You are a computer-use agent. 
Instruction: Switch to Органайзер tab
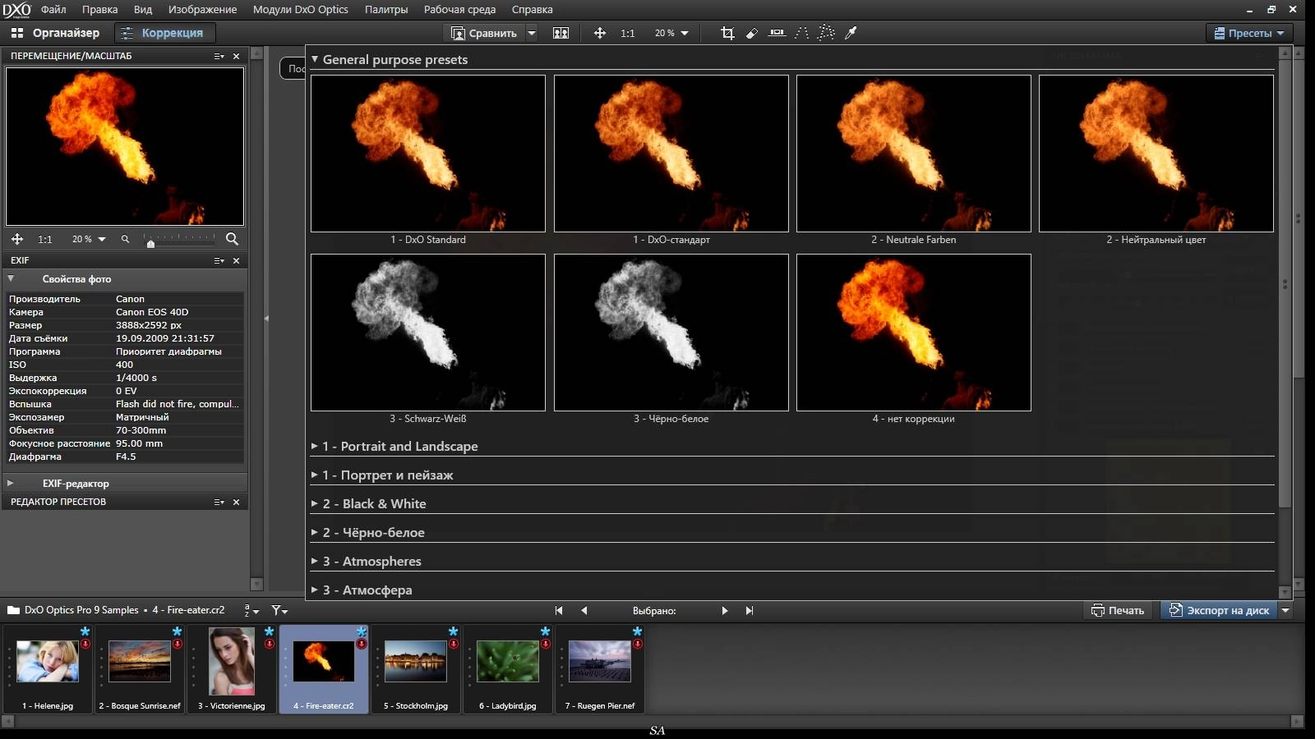tap(56, 33)
